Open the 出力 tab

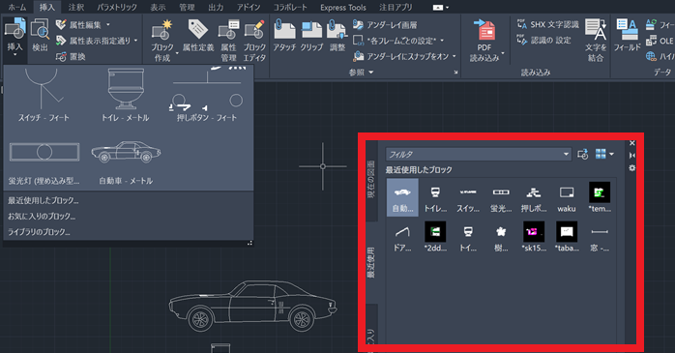[x=216, y=8]
